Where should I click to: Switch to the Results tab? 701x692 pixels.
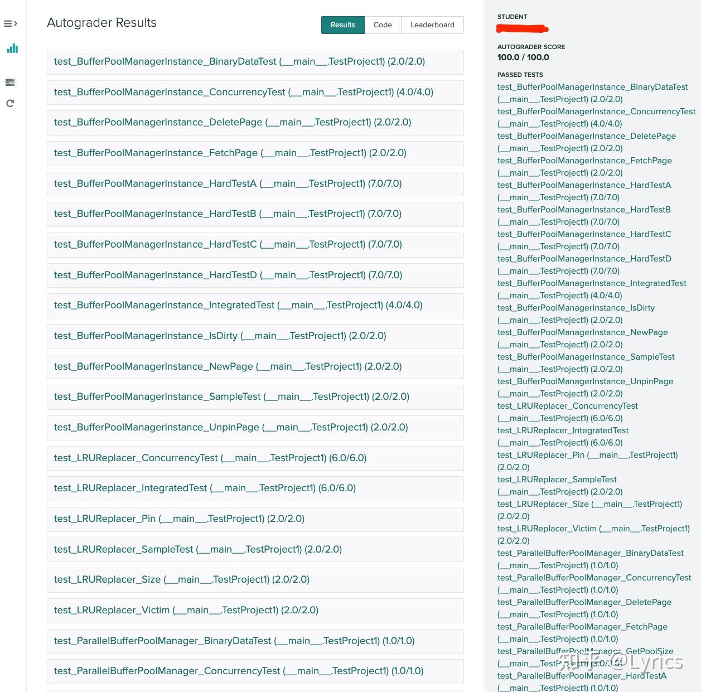[x=342, y=25]
